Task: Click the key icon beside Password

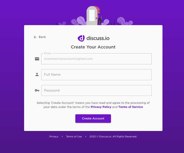Action: [x=37, y=90]
